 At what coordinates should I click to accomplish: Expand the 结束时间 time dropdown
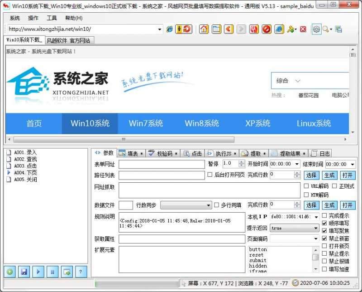tap(352, 164)
